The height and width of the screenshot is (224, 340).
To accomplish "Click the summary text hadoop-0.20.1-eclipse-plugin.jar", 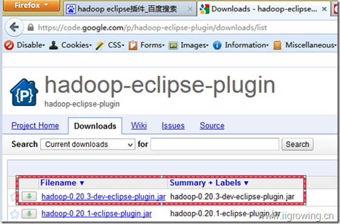I will click(x=225, y=214).
